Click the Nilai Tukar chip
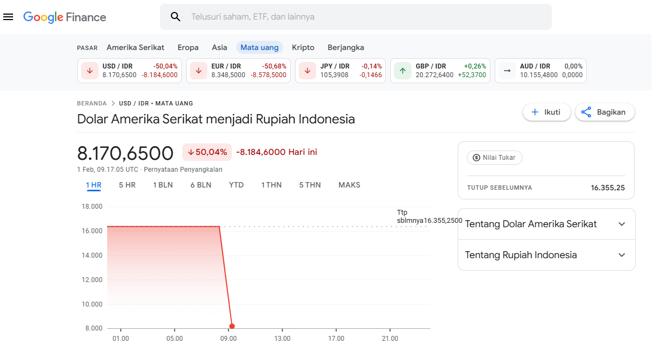 [x=495, y=158]
